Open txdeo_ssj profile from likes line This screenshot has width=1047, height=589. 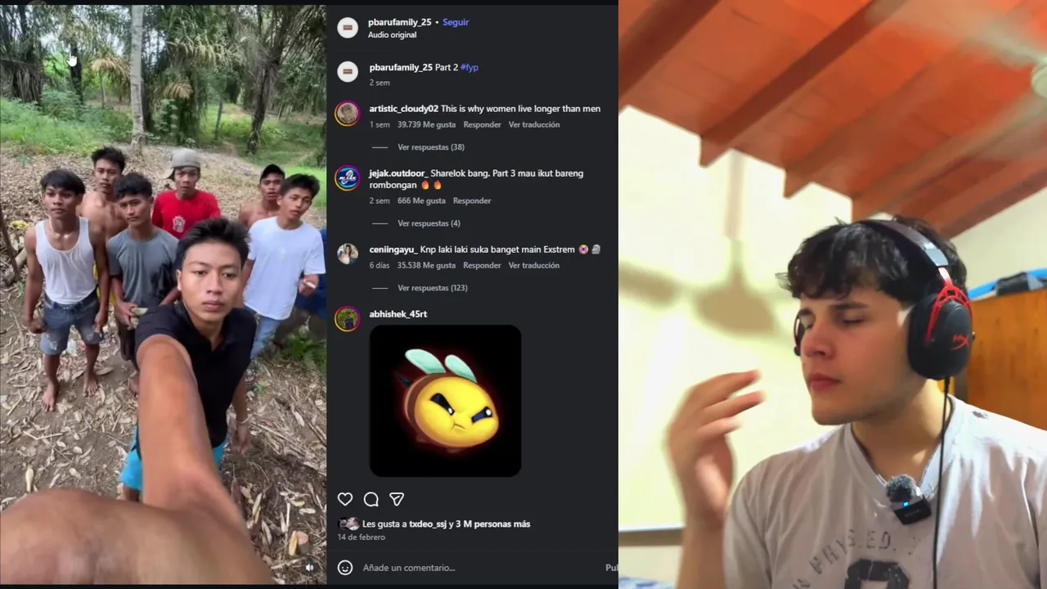pos(428,524)
